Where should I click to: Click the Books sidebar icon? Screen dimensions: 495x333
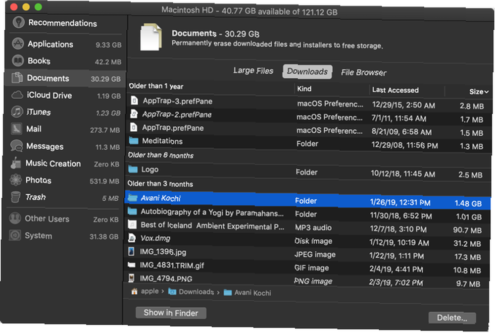click(x=18, y=60)
